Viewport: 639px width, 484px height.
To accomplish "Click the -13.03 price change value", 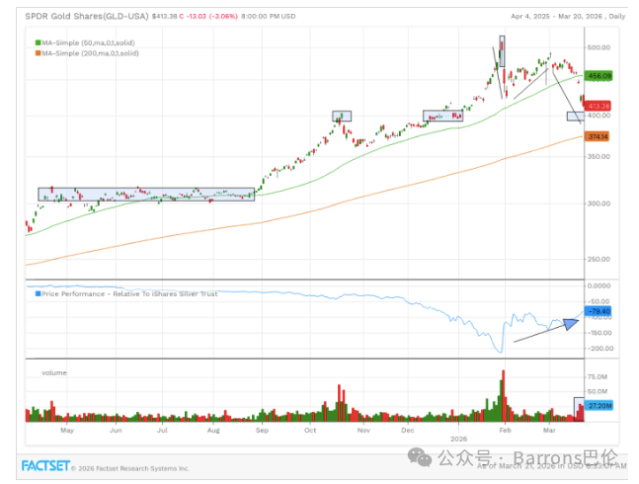I will click(x=196, y=16).
